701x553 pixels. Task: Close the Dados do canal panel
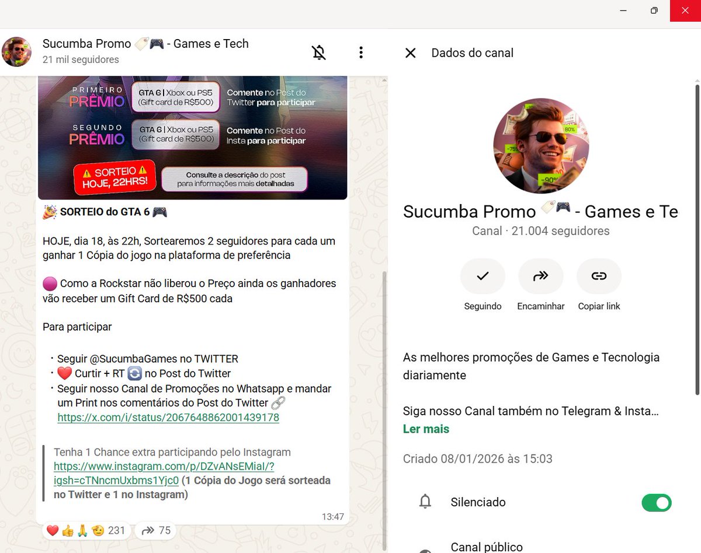click(411, 53)
